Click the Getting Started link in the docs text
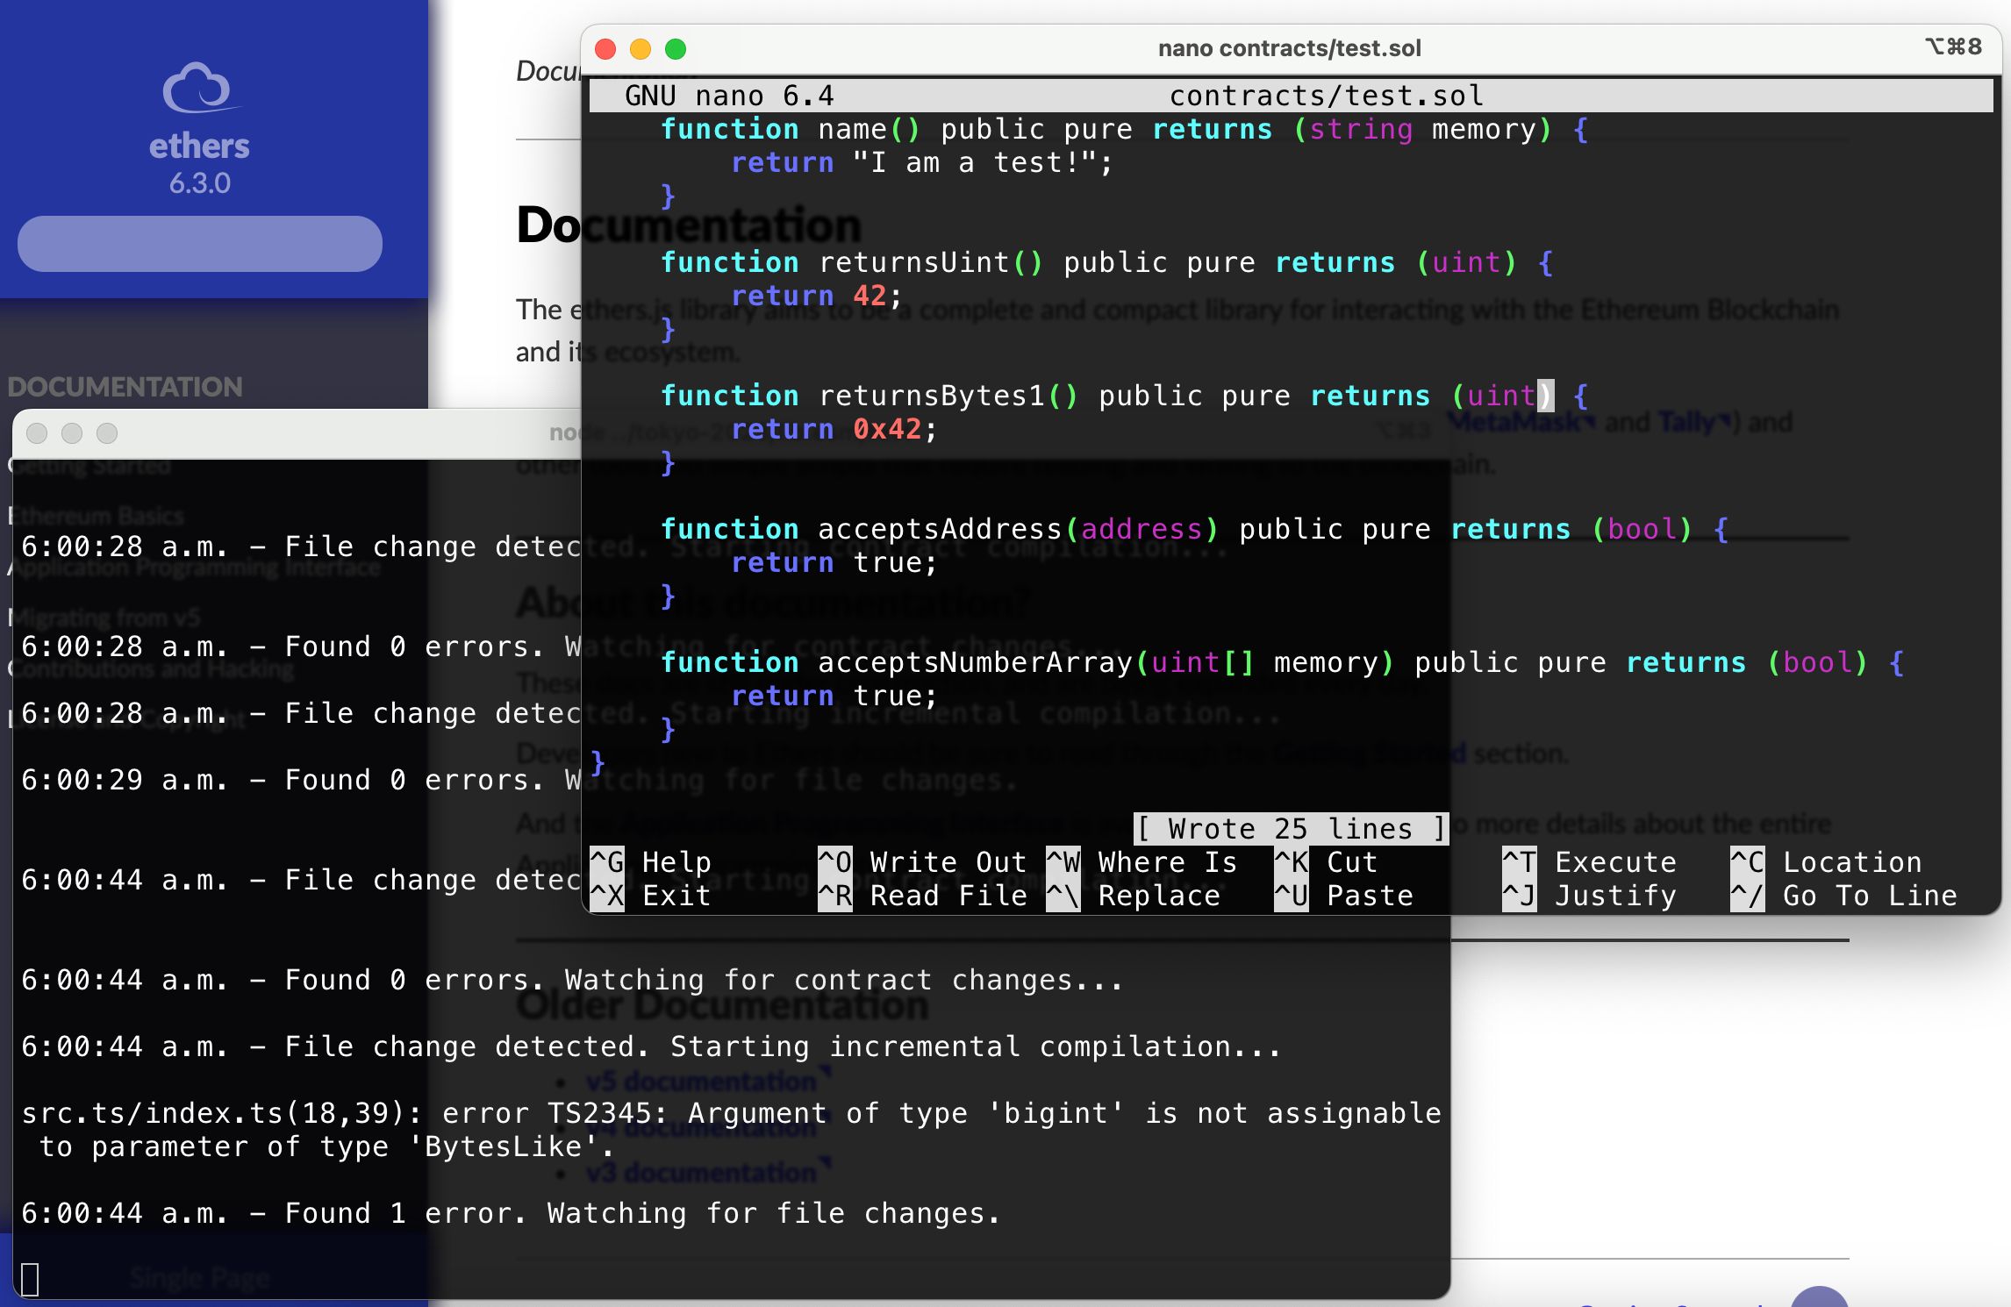The height and width of the screenshot is (1307, 2011). [x=1370, y=753]
